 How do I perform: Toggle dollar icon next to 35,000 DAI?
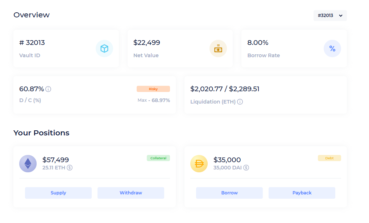point(246,168)
